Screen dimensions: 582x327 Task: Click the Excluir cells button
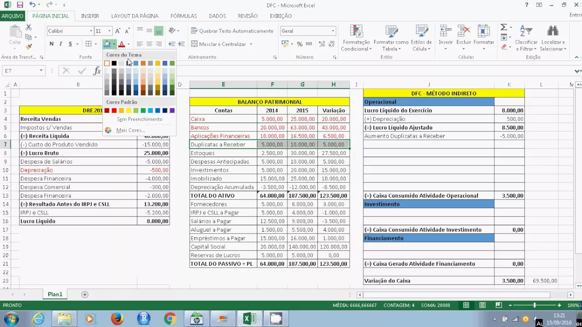(464, 37)
